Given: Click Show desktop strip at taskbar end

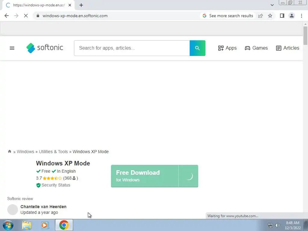Looking at the screenshot, I should click(x=306, y=225).
